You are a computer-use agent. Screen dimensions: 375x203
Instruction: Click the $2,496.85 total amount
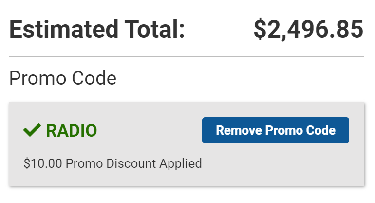click(308, 30)
